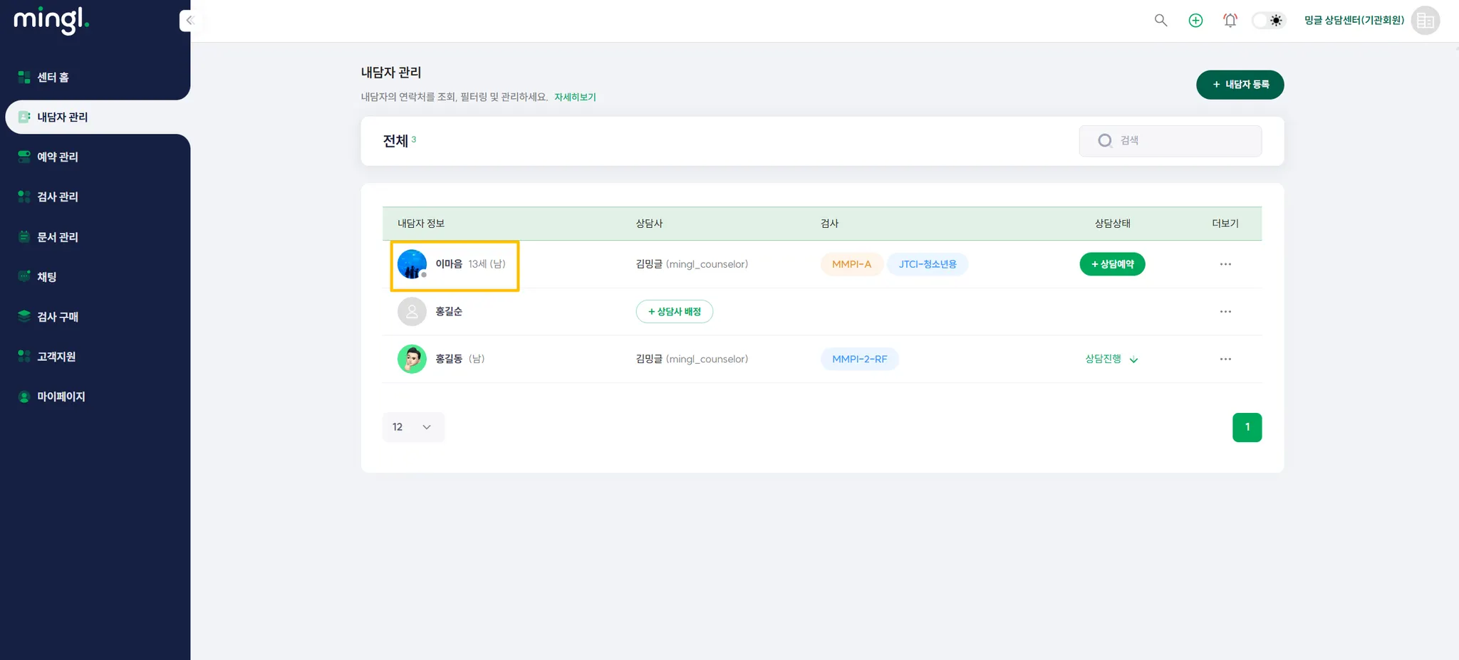Click 이마음's counselor 김밍글 (mingl_counselor)
Image resolution: width=1459 pixels, height=660 pixels.
coord(692,264)
